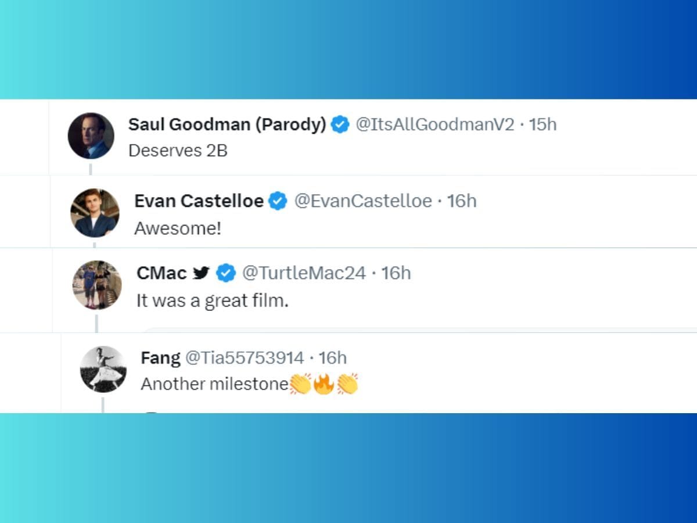Click Evan Castelloe's blue verified checkmark
The image size is (697, 523).
tap(278, 201)
